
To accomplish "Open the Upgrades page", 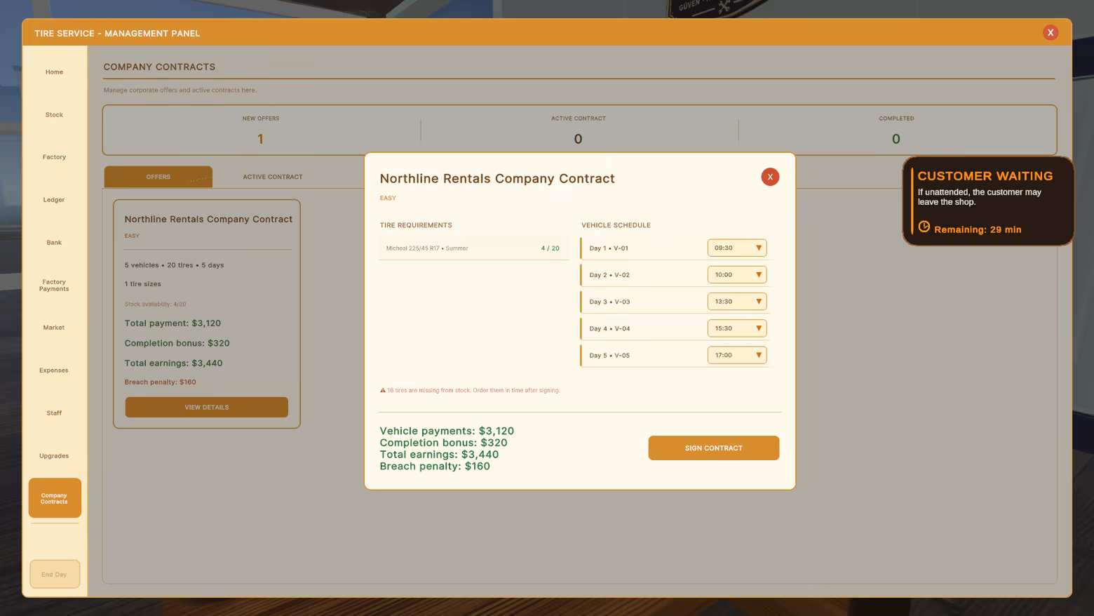I will (54, 456).
